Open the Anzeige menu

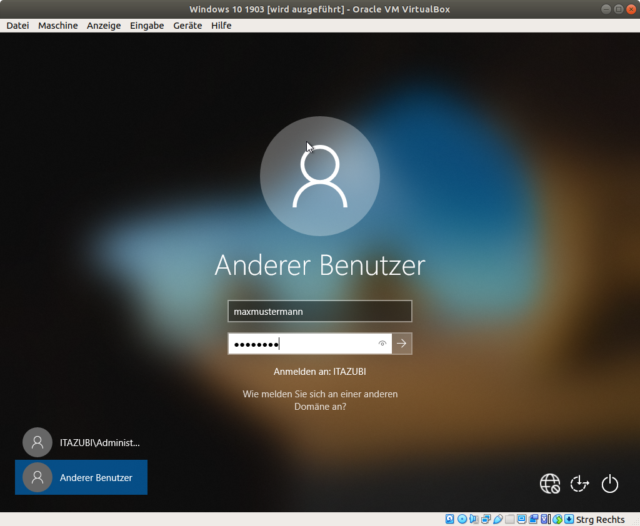[104, 25]
